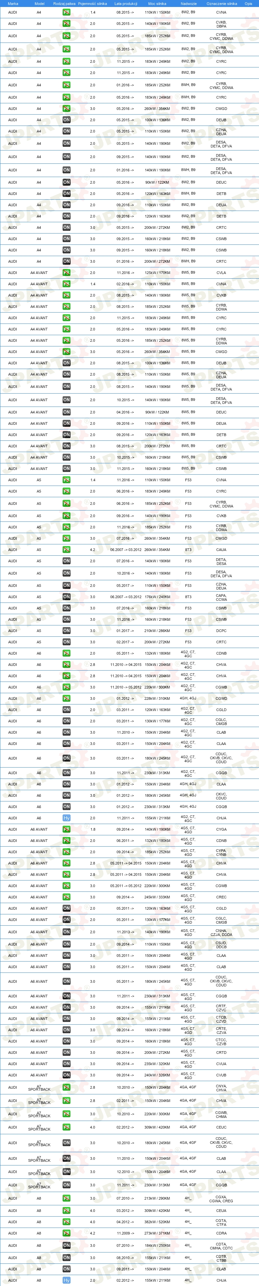Click petrol icon in A4 Avant CVLA row
The width and height of the screenshot is (259, 1286).
pos(66,273)
